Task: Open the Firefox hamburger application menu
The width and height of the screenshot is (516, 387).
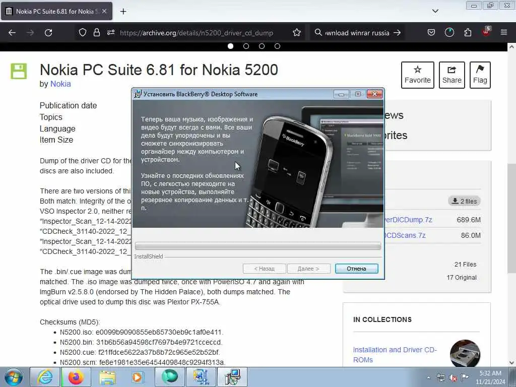Action: pyautogui.click(x=504, y=33)
